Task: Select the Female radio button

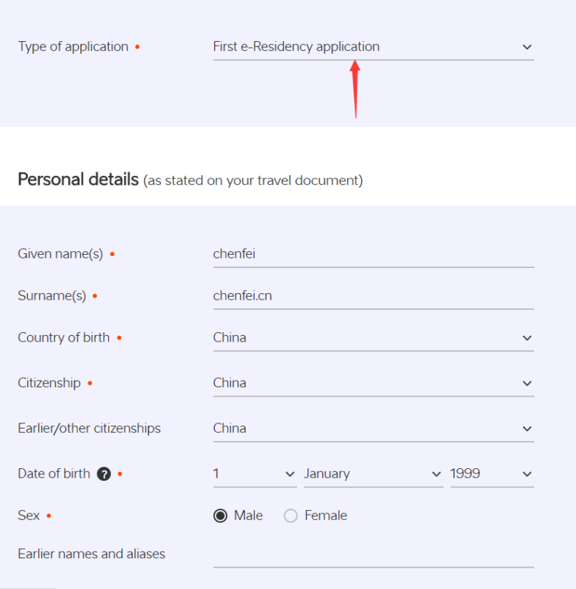Action: (x=291, y=516)
